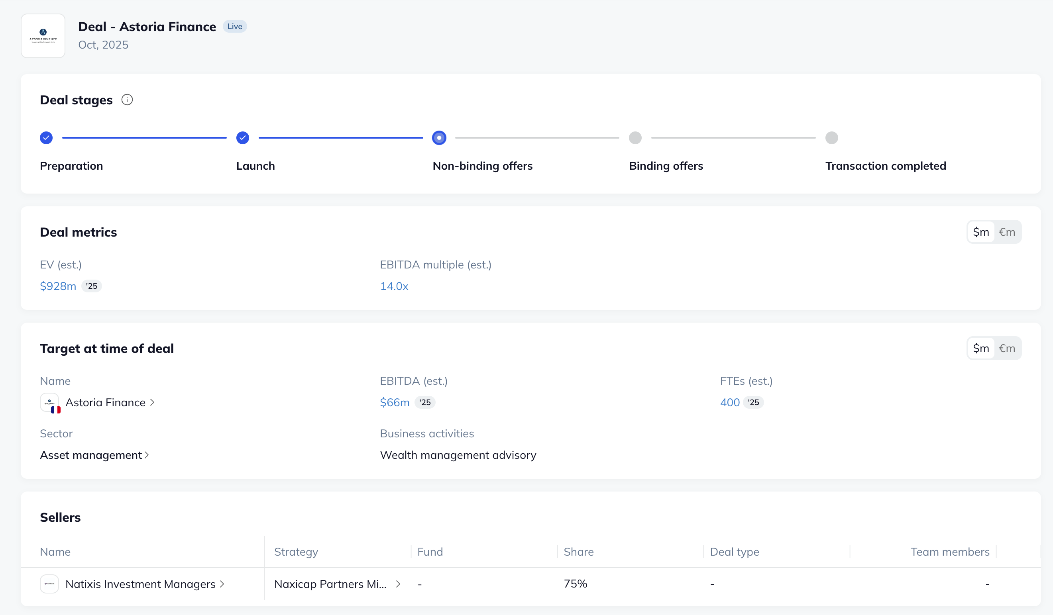Image resolution: width=1053 pixels, height=615 pixels.
Task: Click the Deal stages info icon
Action: (x=127, y=100)
